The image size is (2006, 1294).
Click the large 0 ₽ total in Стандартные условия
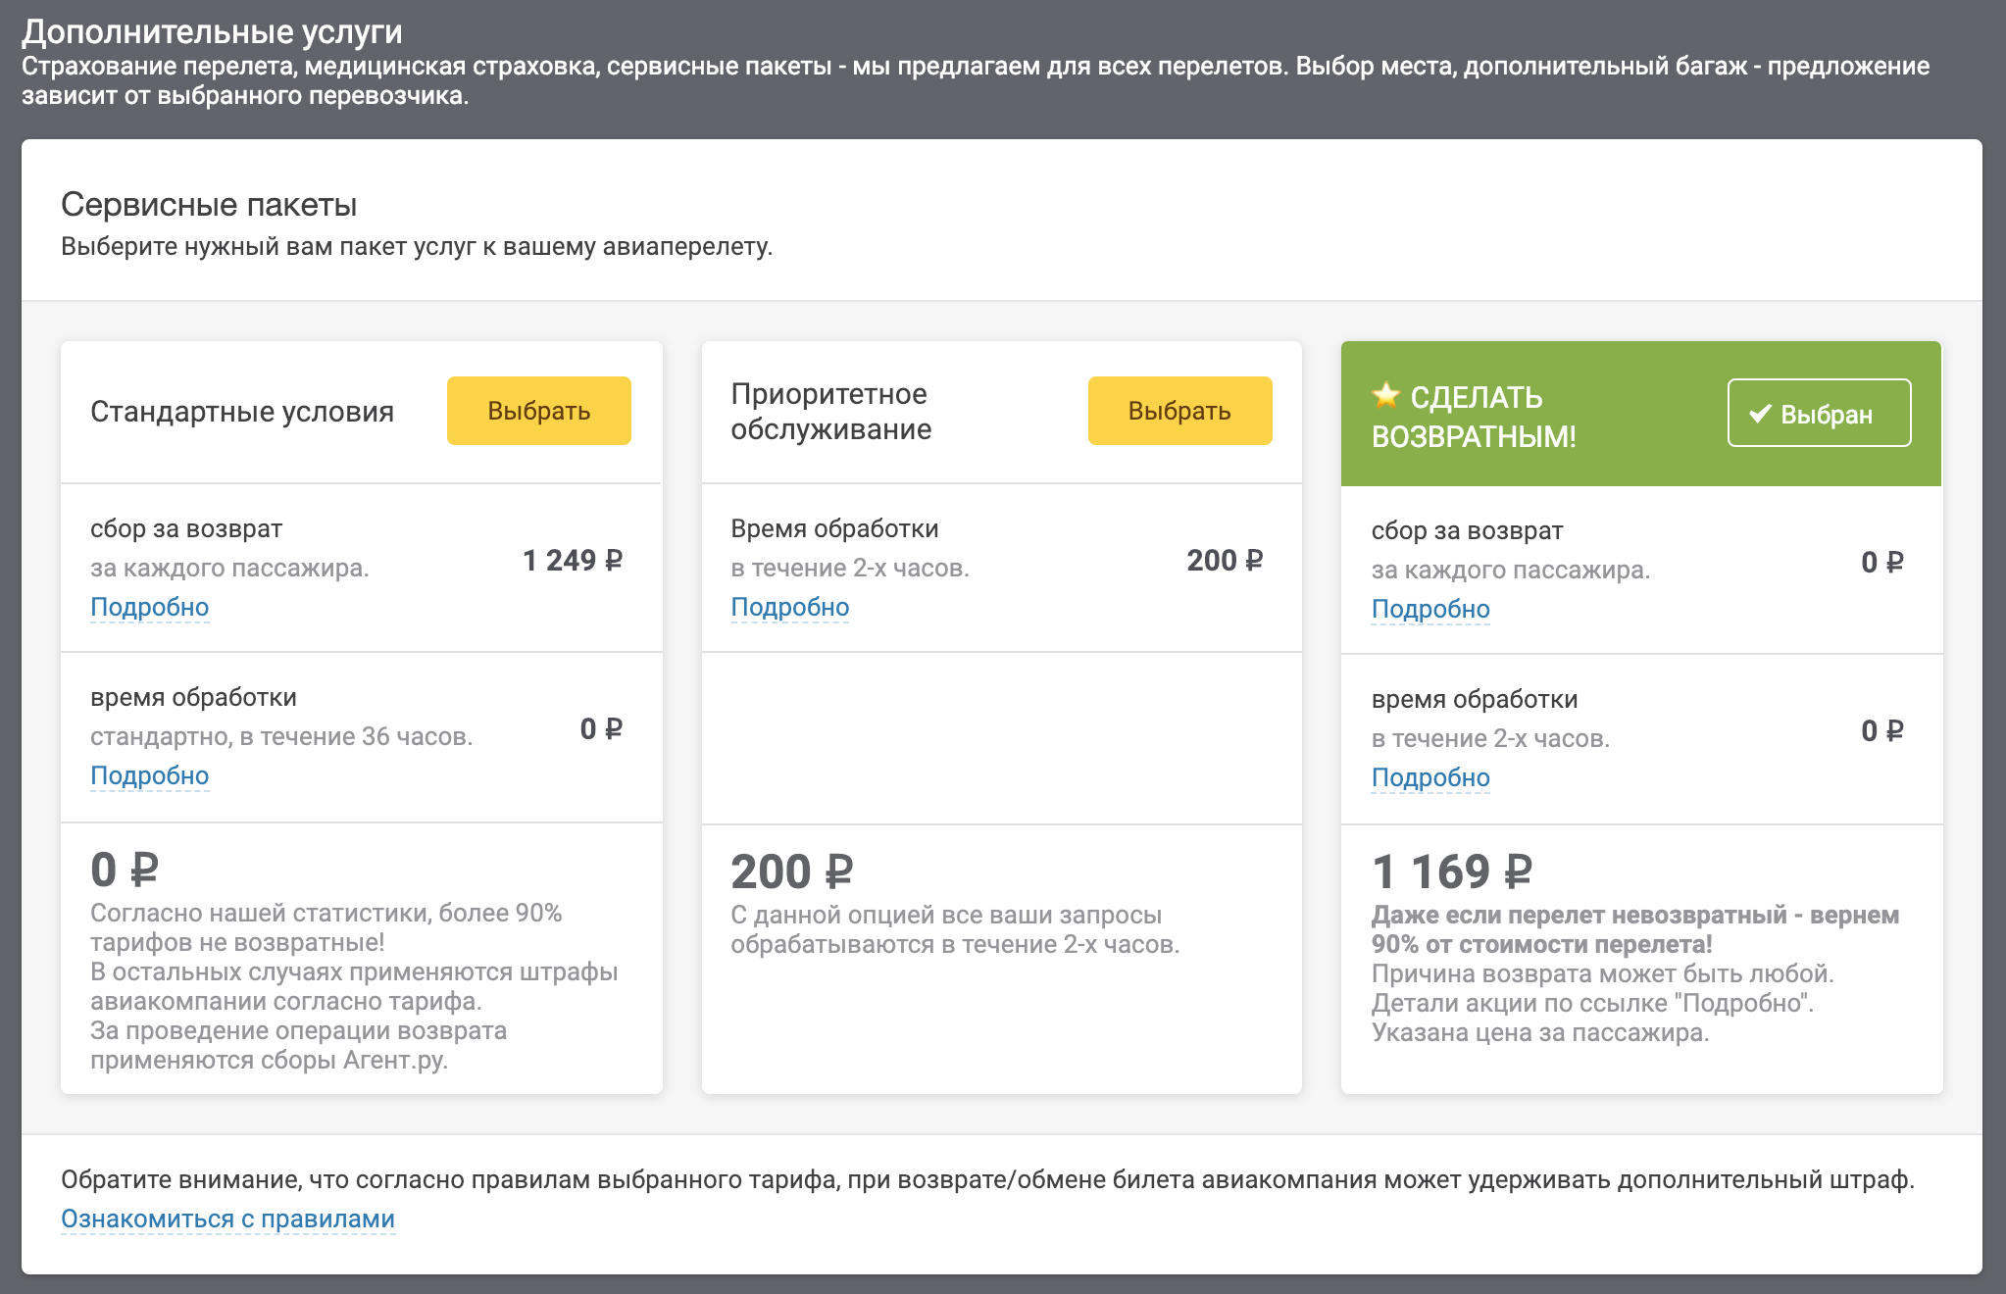click(125, 870)
